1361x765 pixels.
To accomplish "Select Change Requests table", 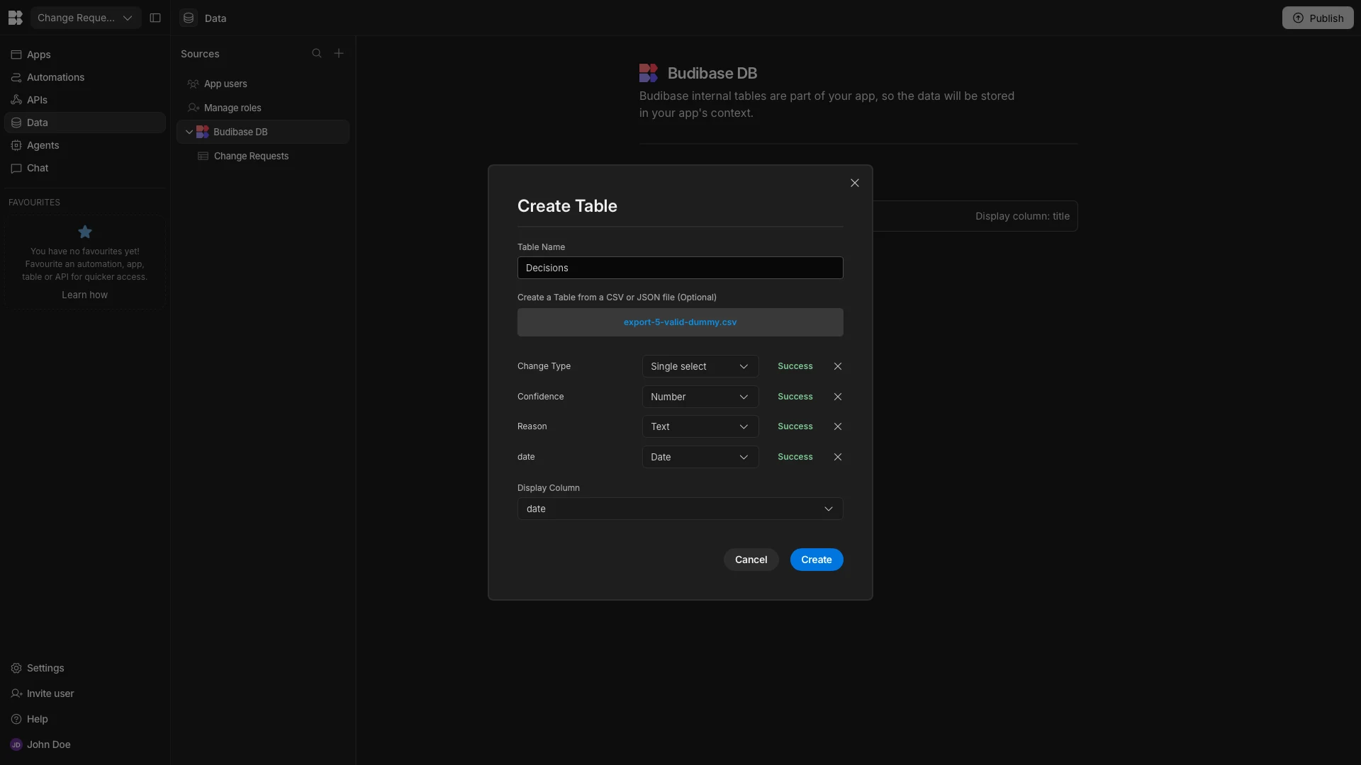I will (x=263, y=156).
